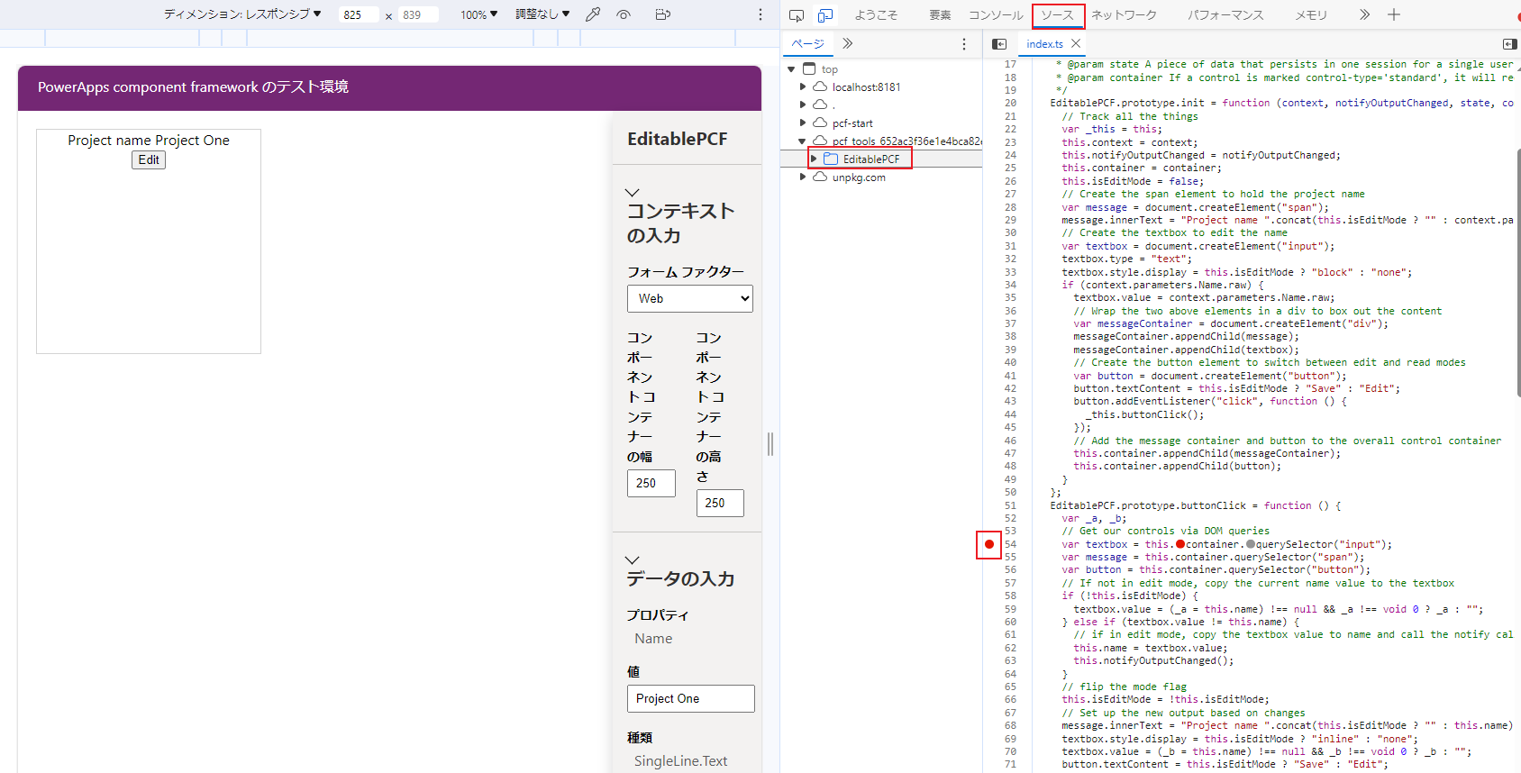Open the ようこそ tab
1521x773 pixels.
pyautogui.click(x=876, y=15)
